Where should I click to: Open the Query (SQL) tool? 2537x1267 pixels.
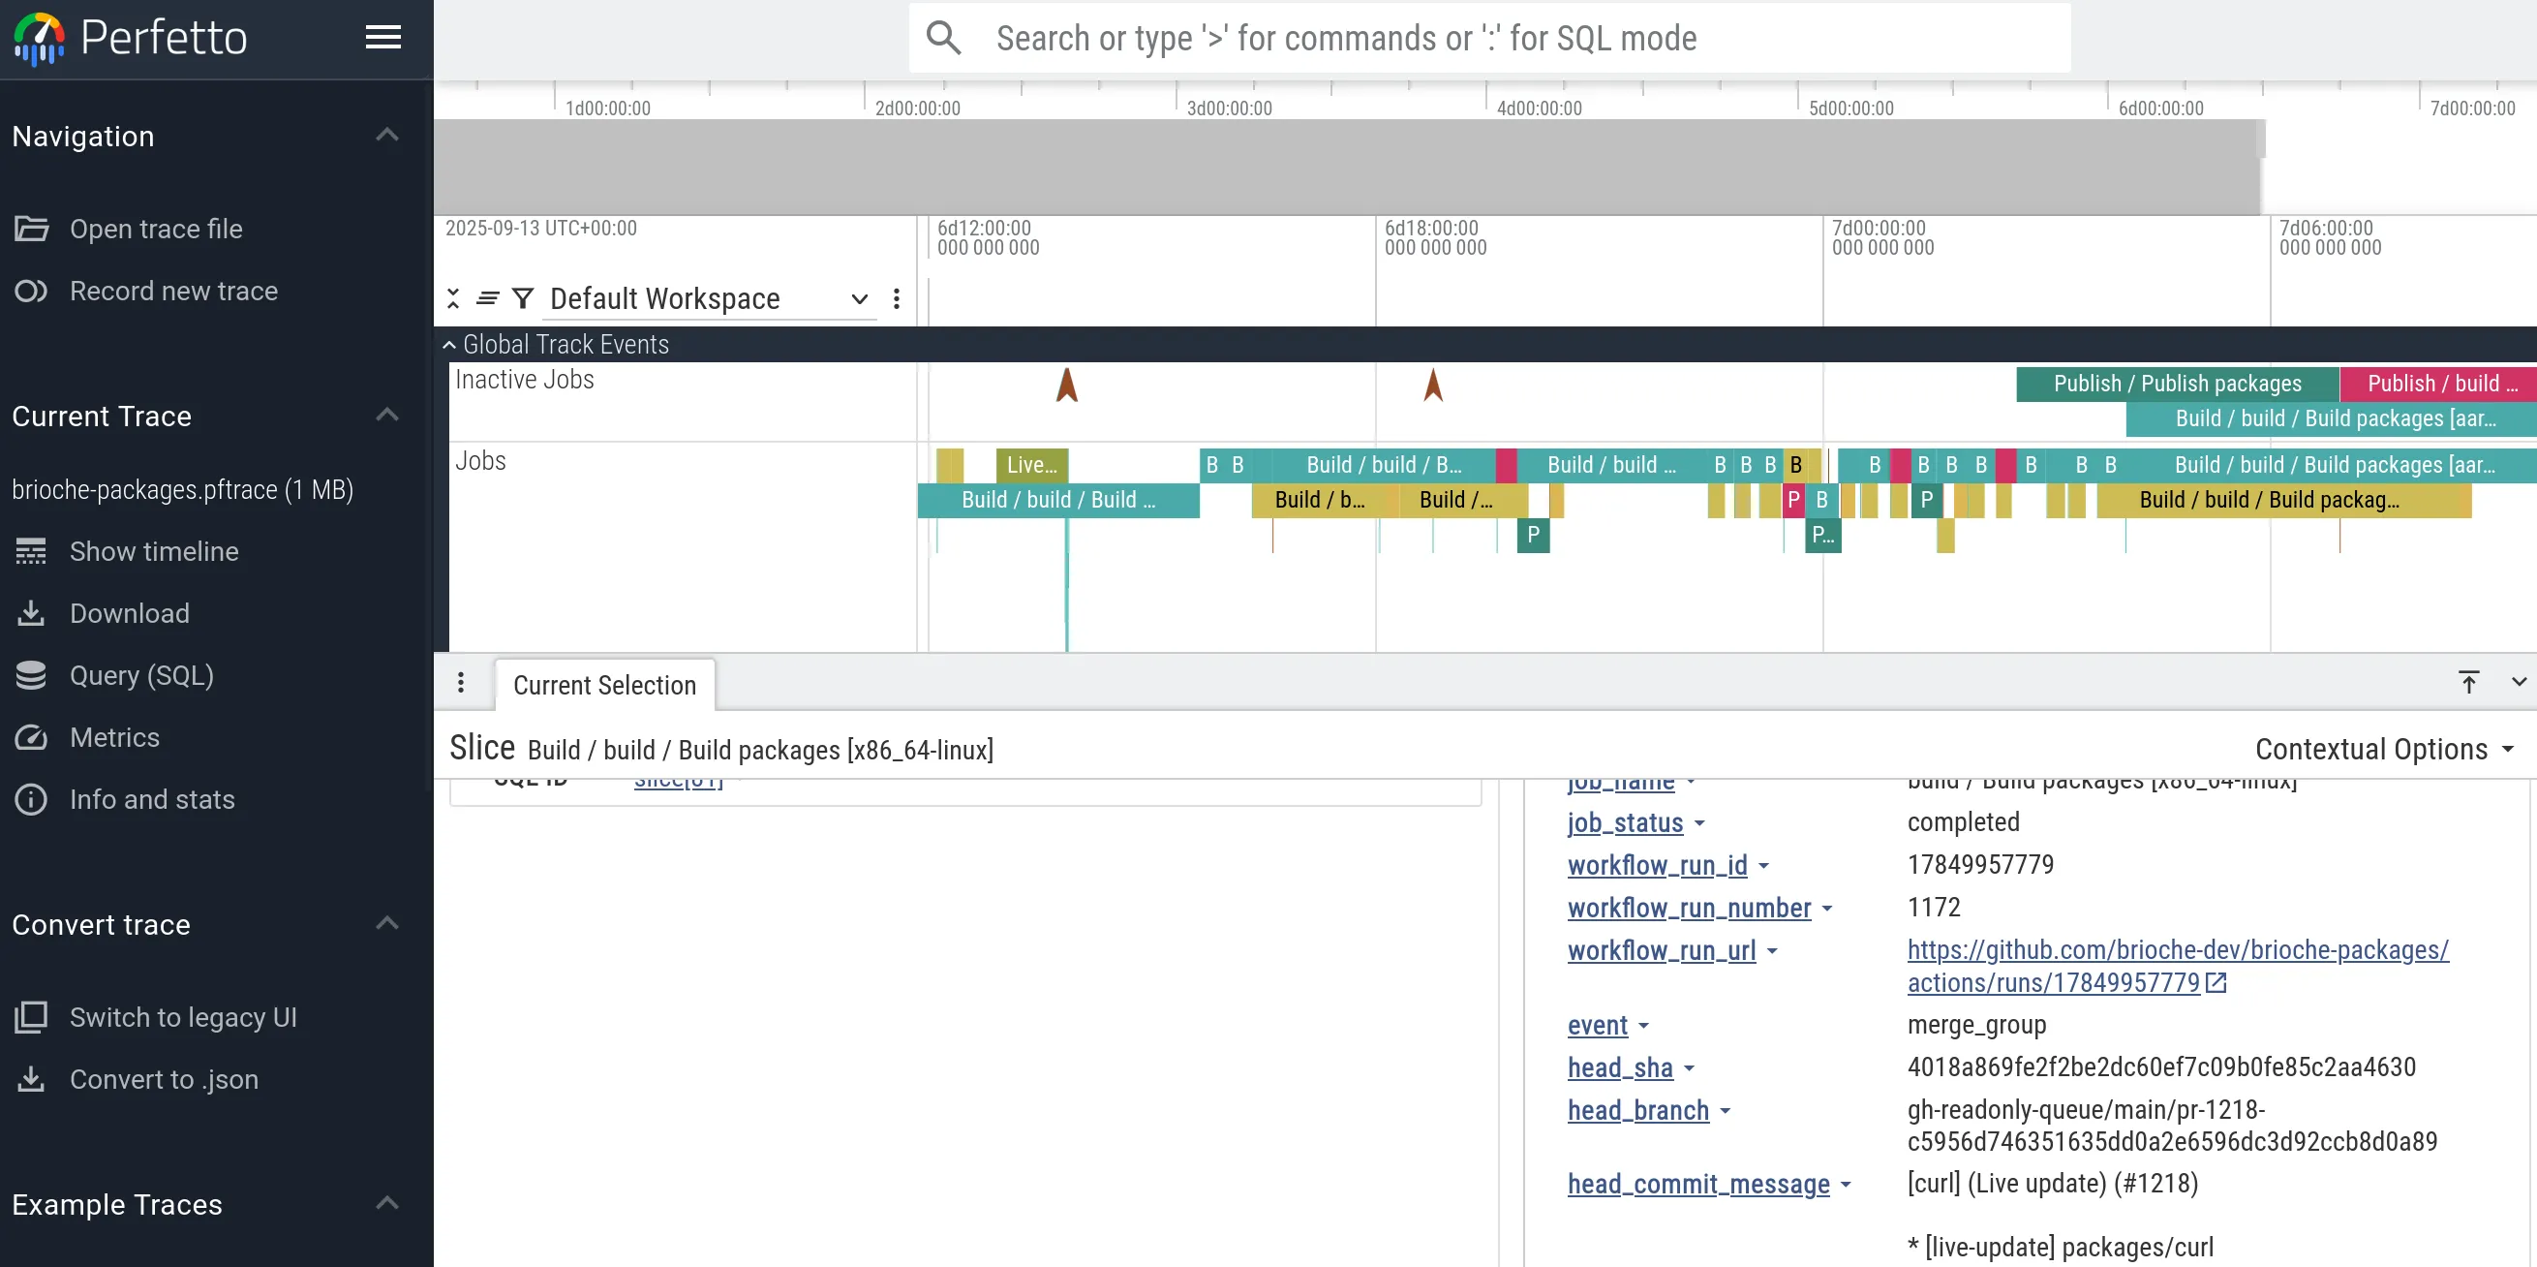141,675
